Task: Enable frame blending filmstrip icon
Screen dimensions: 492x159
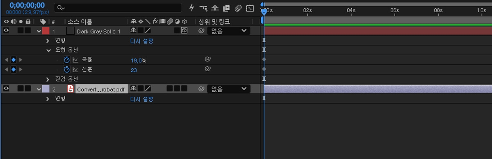Action: pyautogui.click(x=226, y=8)
